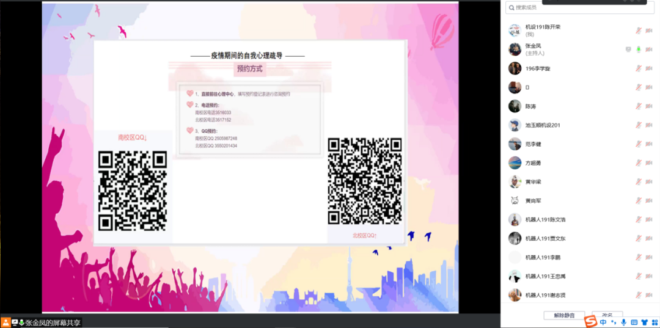660x328 pixels.
Task: Select participant 机设191陈开荣 in member list
Action: tap(579, 31)
